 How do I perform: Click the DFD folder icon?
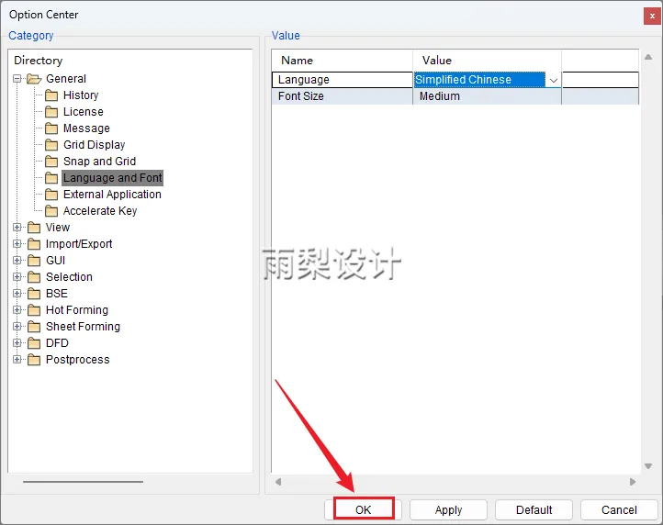(x=34, y=343)
